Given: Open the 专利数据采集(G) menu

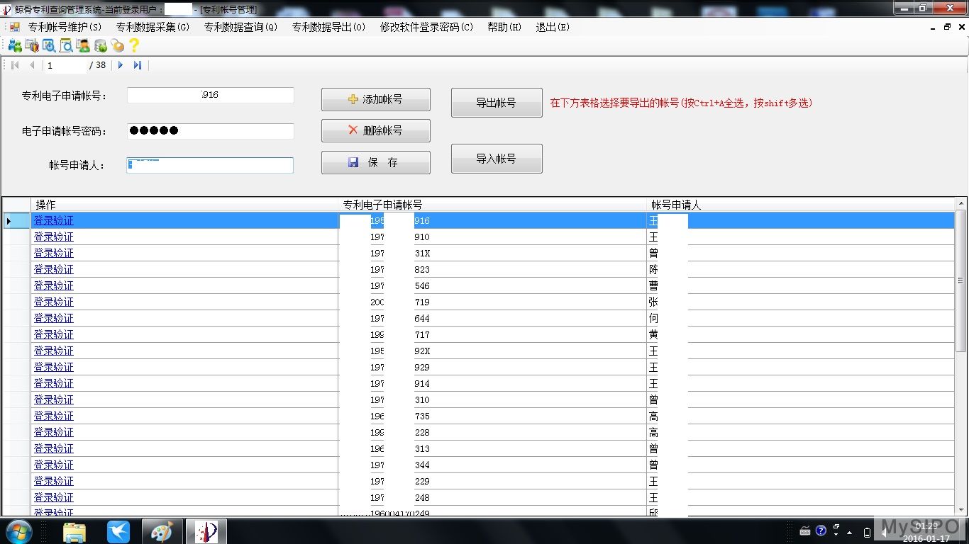Looking at the screenshot, I should click(153, 27).
